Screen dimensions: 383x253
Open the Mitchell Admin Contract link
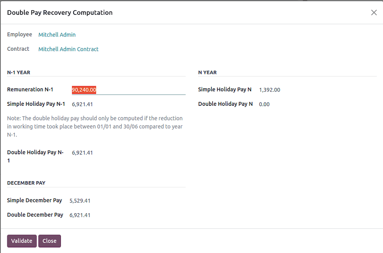coord(68,49)
